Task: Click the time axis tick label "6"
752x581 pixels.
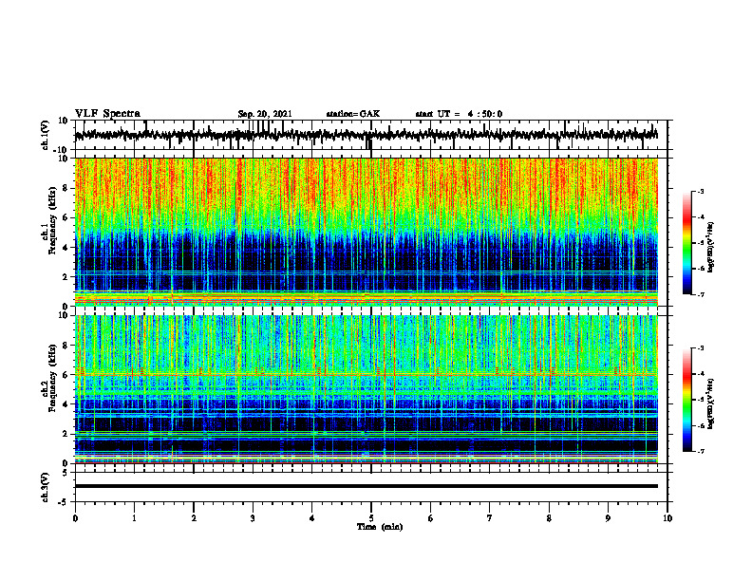Action: pos(431,518)
